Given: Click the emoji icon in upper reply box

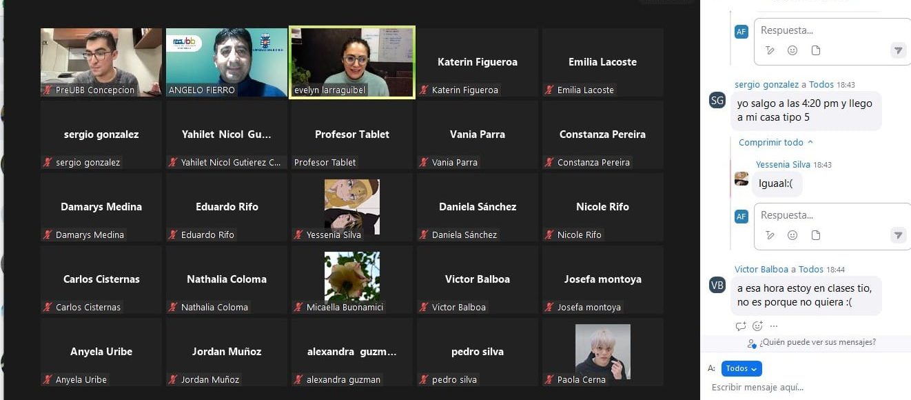Looking at the screenshot, I should [x=792, y=50].
